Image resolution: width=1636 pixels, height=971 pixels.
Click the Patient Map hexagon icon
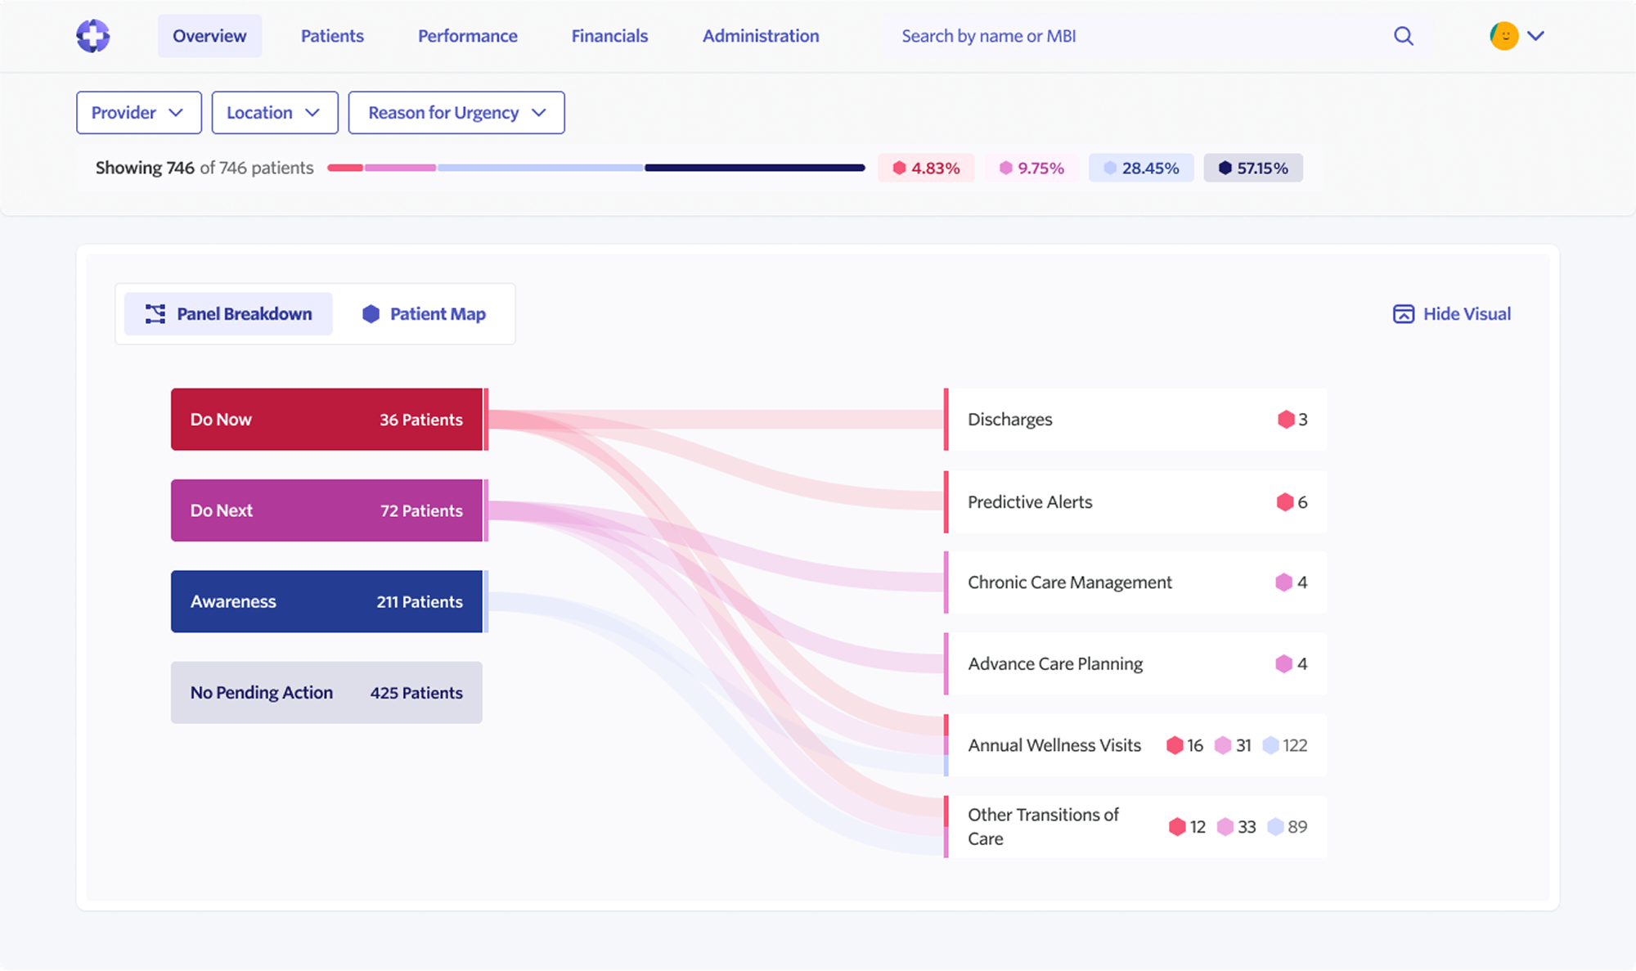(x=371, y=314)
